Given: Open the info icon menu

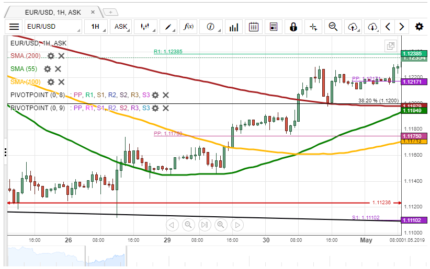Looking at the screenshot, I should click(x=211, y=27).
